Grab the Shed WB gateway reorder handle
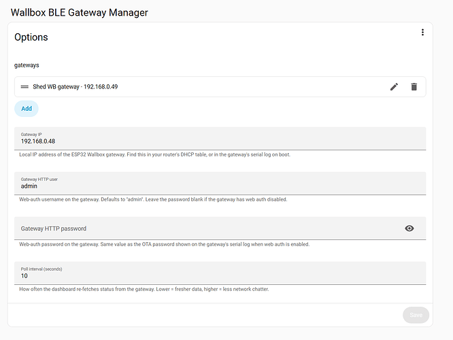The width and height of the screenshot is (453, 340). tap(24, 86)
